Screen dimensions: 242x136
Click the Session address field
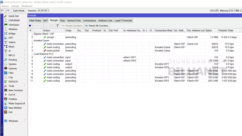pyautogui.click(x=43, y=10)
